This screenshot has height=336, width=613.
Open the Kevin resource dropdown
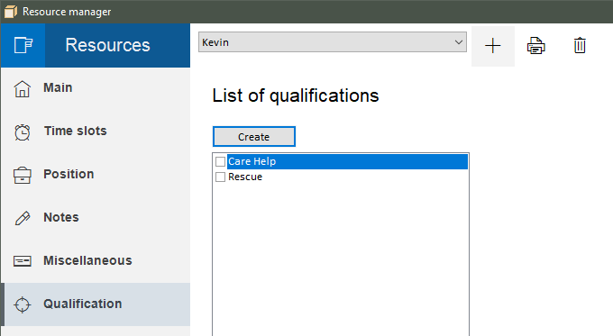tap(333, 42)
